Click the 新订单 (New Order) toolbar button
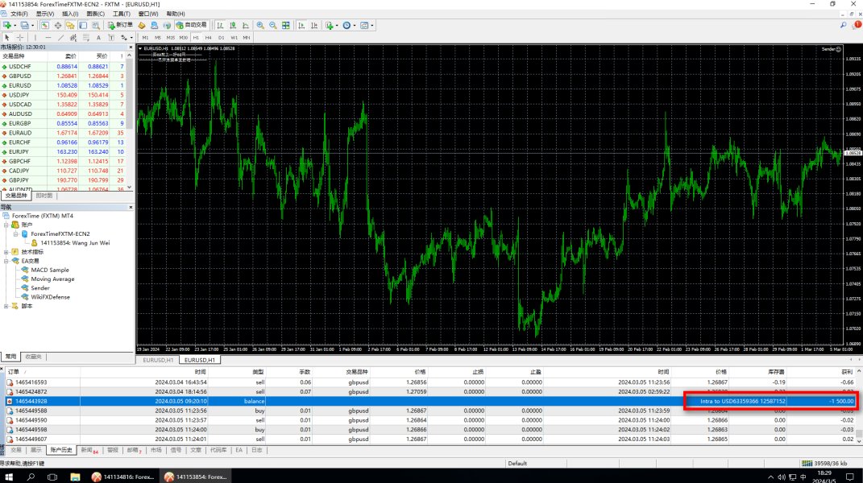The width and height of the screenshot is (863, 483). (121, 25)
